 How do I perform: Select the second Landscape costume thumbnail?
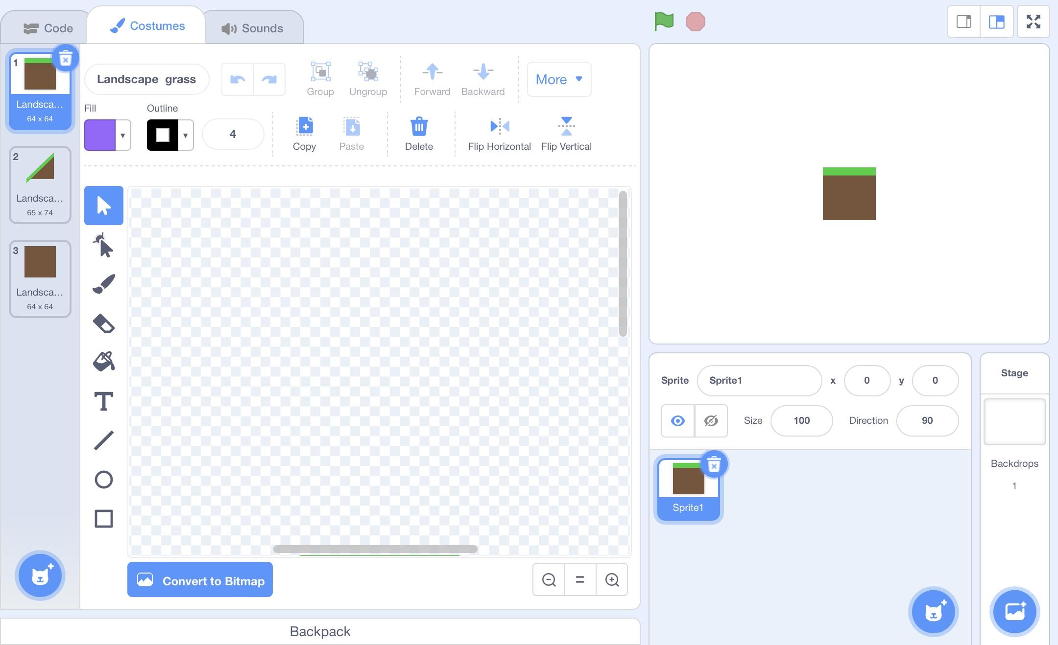(40, 185)
